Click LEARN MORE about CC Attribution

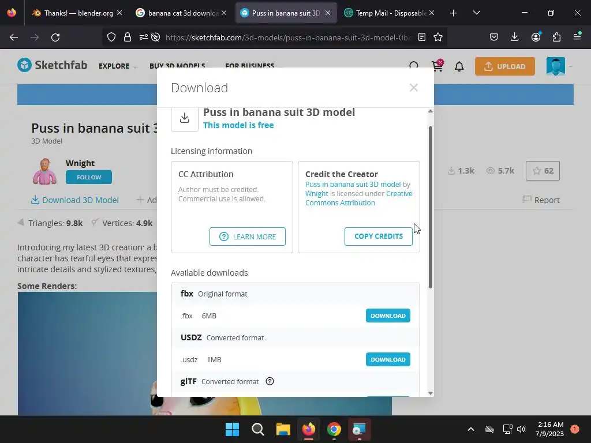(x=247, y=236)
